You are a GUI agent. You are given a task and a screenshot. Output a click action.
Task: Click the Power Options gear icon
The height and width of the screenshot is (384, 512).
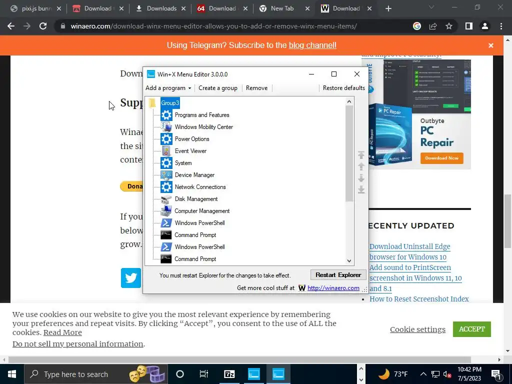tap(166, 139)
